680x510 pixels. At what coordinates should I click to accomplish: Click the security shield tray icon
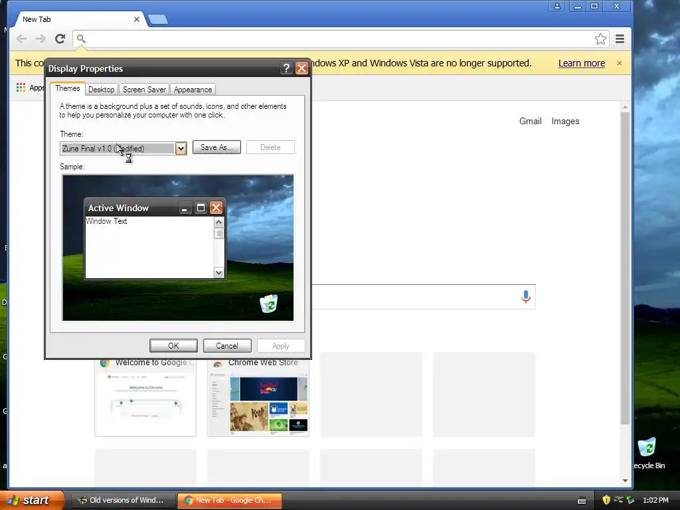click(x=606, y=500)
